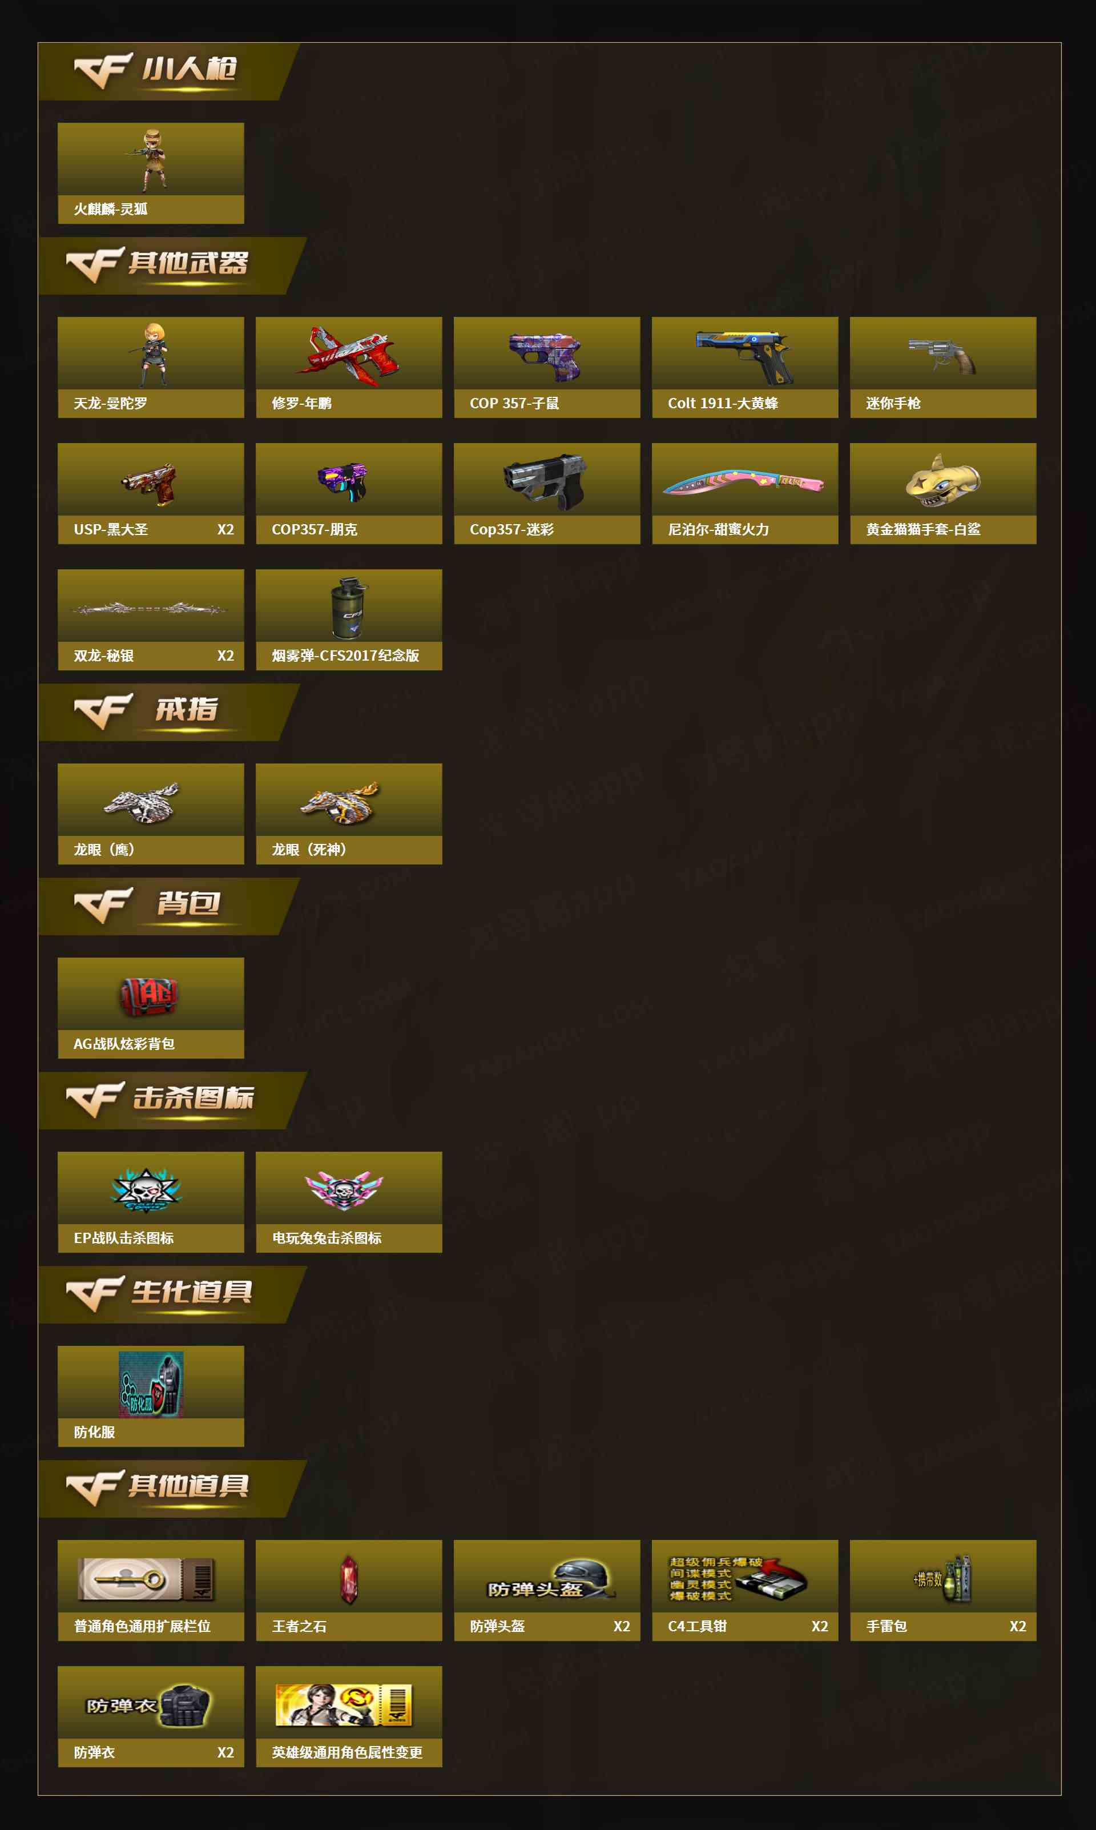Select the 火麒麟-灵狐 character item

[x=151, y=173]
